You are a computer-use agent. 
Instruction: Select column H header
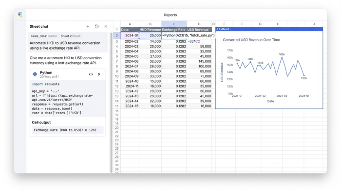click(278, 24)
